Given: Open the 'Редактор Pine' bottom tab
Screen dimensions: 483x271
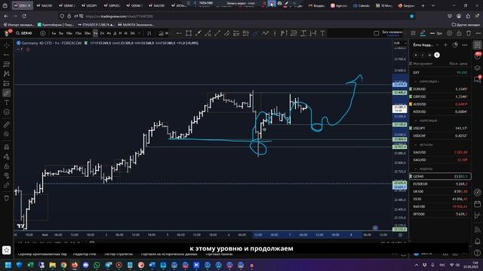Looking at the screenshot, I should tap(85, 254).
